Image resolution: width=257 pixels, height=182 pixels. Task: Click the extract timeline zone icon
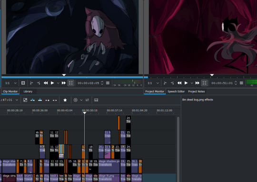click(x=48, y=100)
